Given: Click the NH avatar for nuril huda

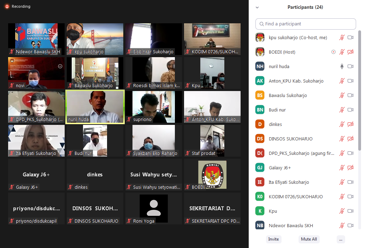Looking at the screenshot, I should [x=260, y=66].
